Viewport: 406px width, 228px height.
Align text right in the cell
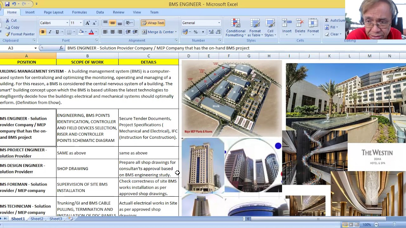(x=120, y=32)
